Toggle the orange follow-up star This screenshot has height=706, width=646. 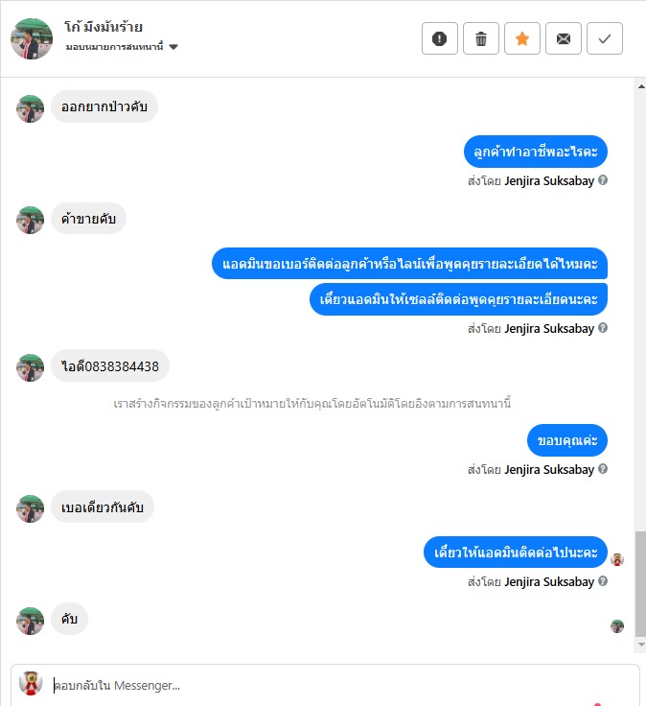(521, 38)
